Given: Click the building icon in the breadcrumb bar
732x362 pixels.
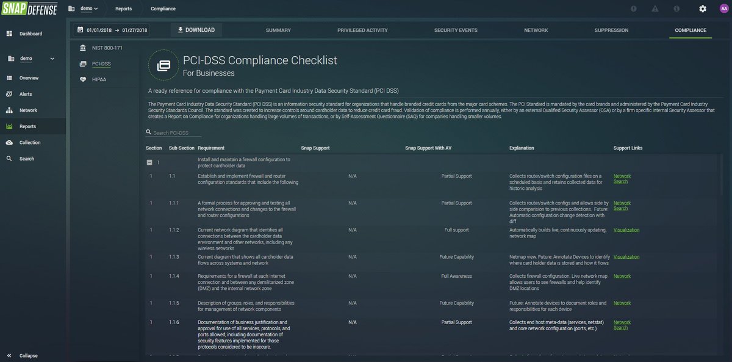Looking at the screenshot, I should [73, 9].
